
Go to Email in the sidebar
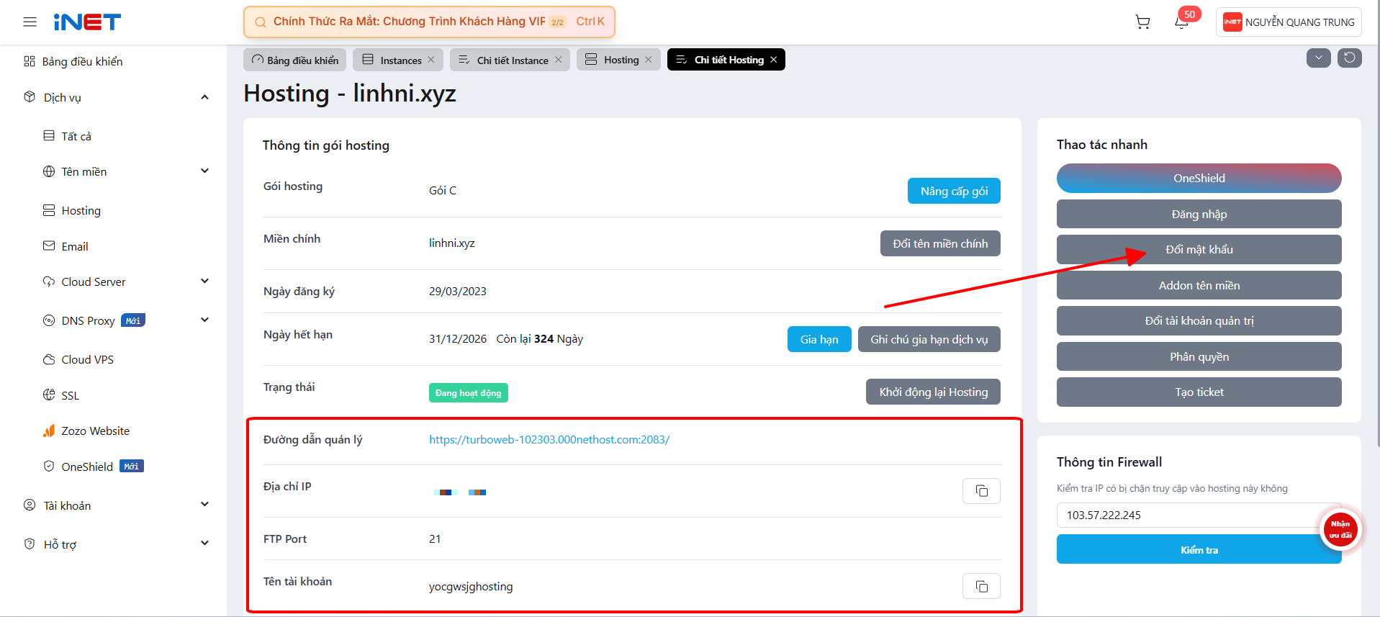point(66,246)
